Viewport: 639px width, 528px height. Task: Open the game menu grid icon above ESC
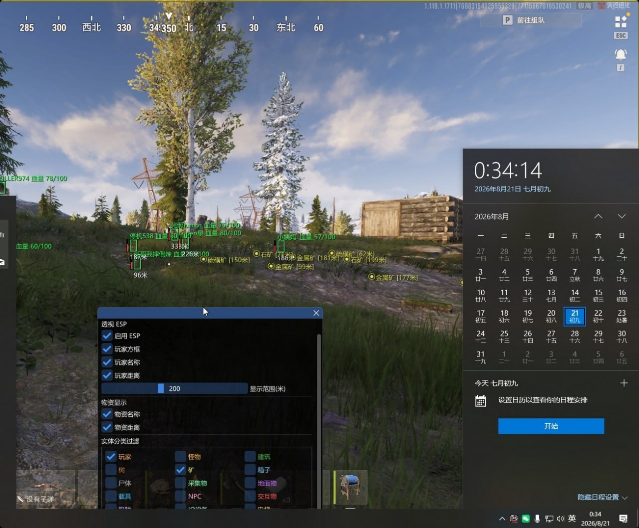tap(621, 22)
